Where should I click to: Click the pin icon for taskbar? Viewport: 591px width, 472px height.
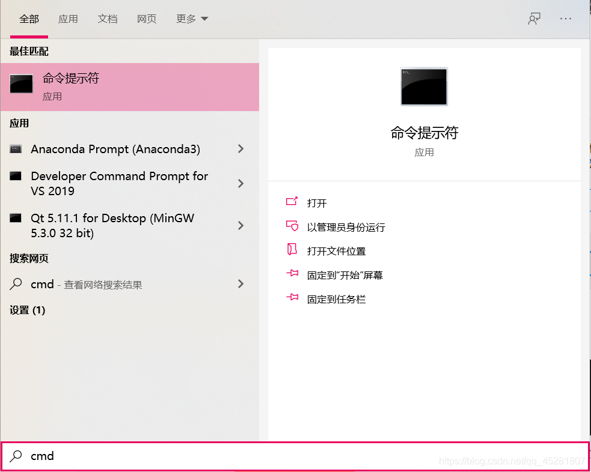(x=292, y=298)
